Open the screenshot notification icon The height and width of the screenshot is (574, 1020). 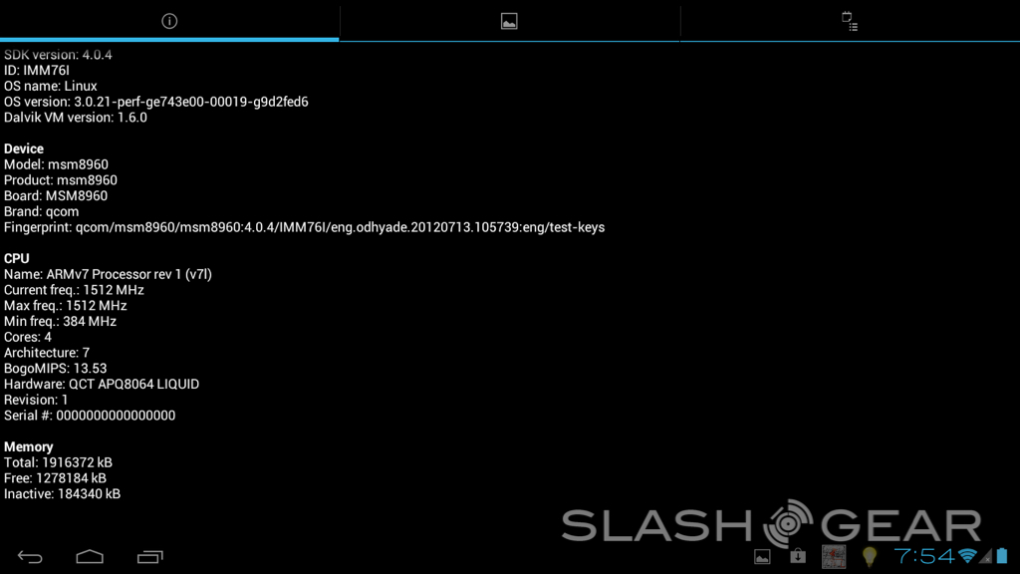762,556
